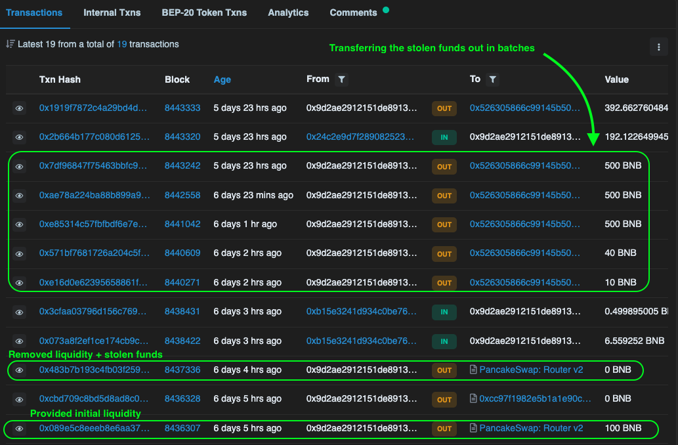The image size is (678, 445).
Task: Open the From column filter dropdown
Action: click(x=341, y=79)
